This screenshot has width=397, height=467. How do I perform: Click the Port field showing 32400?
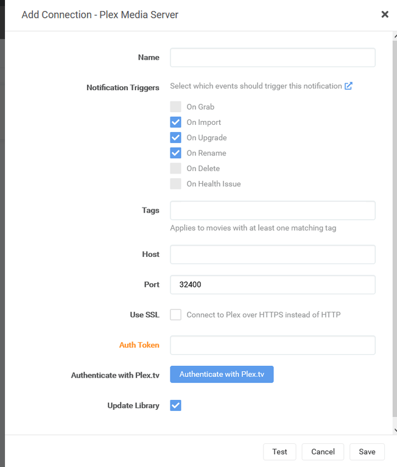coord(273,285)
